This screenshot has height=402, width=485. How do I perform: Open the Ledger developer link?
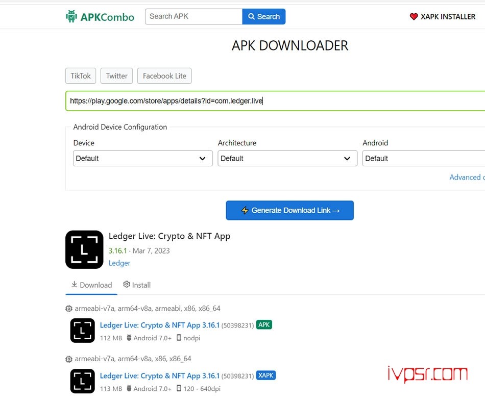pyautogui.click(x=119, y=263)
